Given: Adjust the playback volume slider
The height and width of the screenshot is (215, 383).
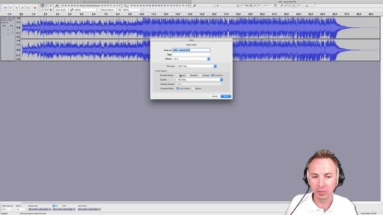Looking at the screenshot, I should click(229, 5).
